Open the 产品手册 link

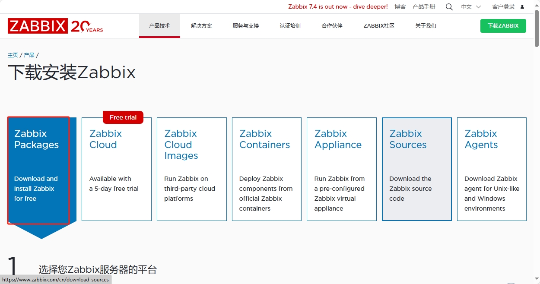tap(424, 7)
